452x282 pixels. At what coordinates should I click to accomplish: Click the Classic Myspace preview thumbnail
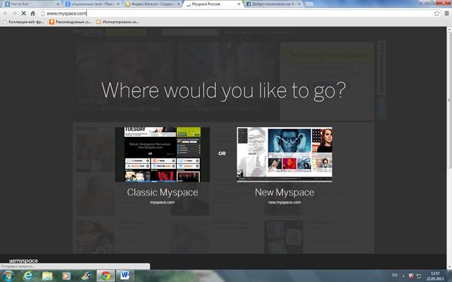[162, 154]
